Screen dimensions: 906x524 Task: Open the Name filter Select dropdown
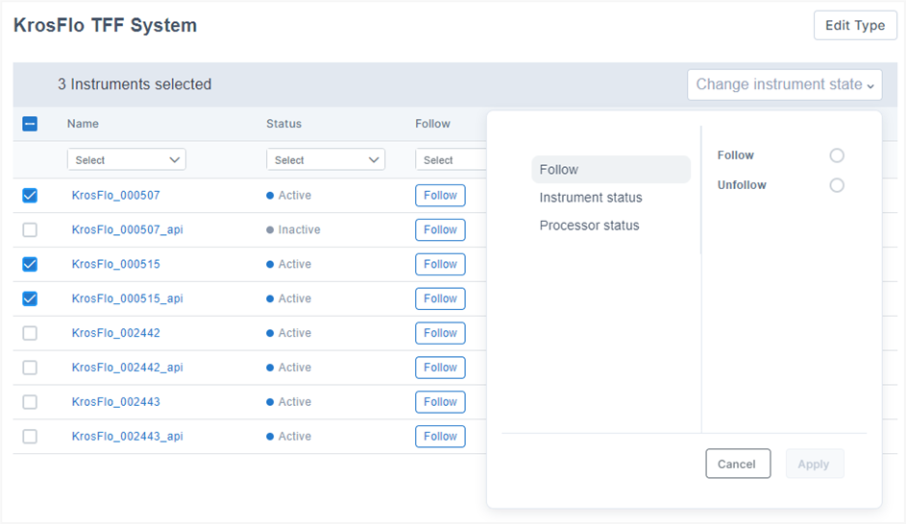[x=127, y=160]
